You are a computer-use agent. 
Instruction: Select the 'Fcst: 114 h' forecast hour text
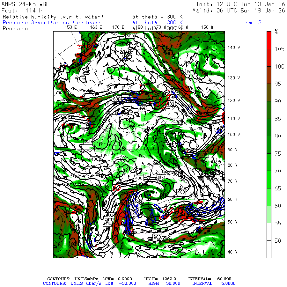(22, 11)
